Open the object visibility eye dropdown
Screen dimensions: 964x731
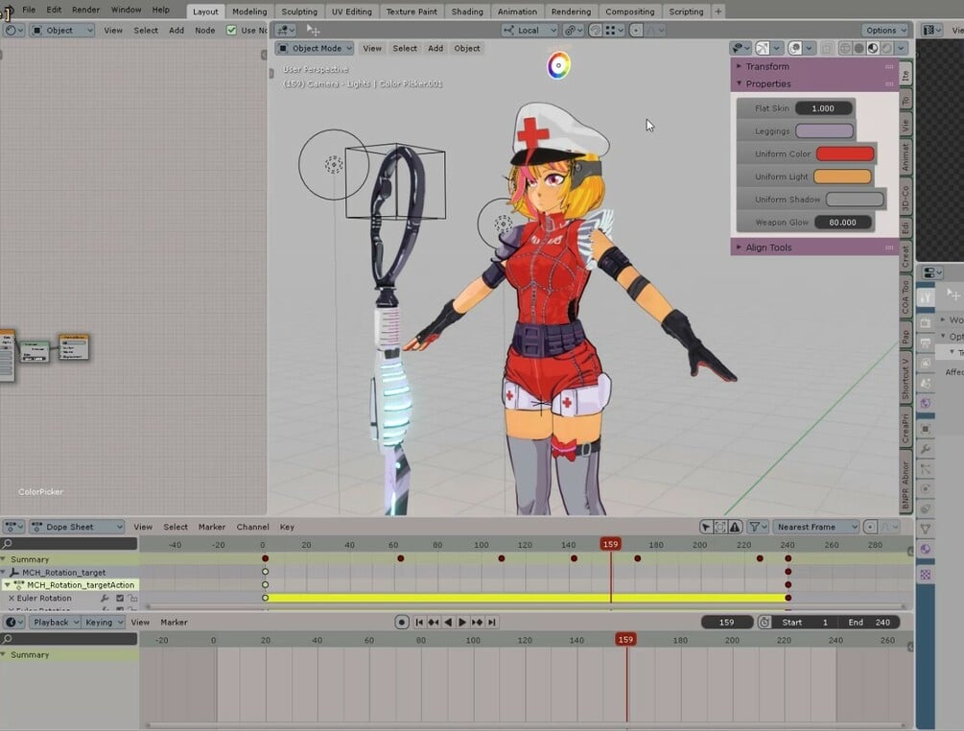[x=741, y=48]
